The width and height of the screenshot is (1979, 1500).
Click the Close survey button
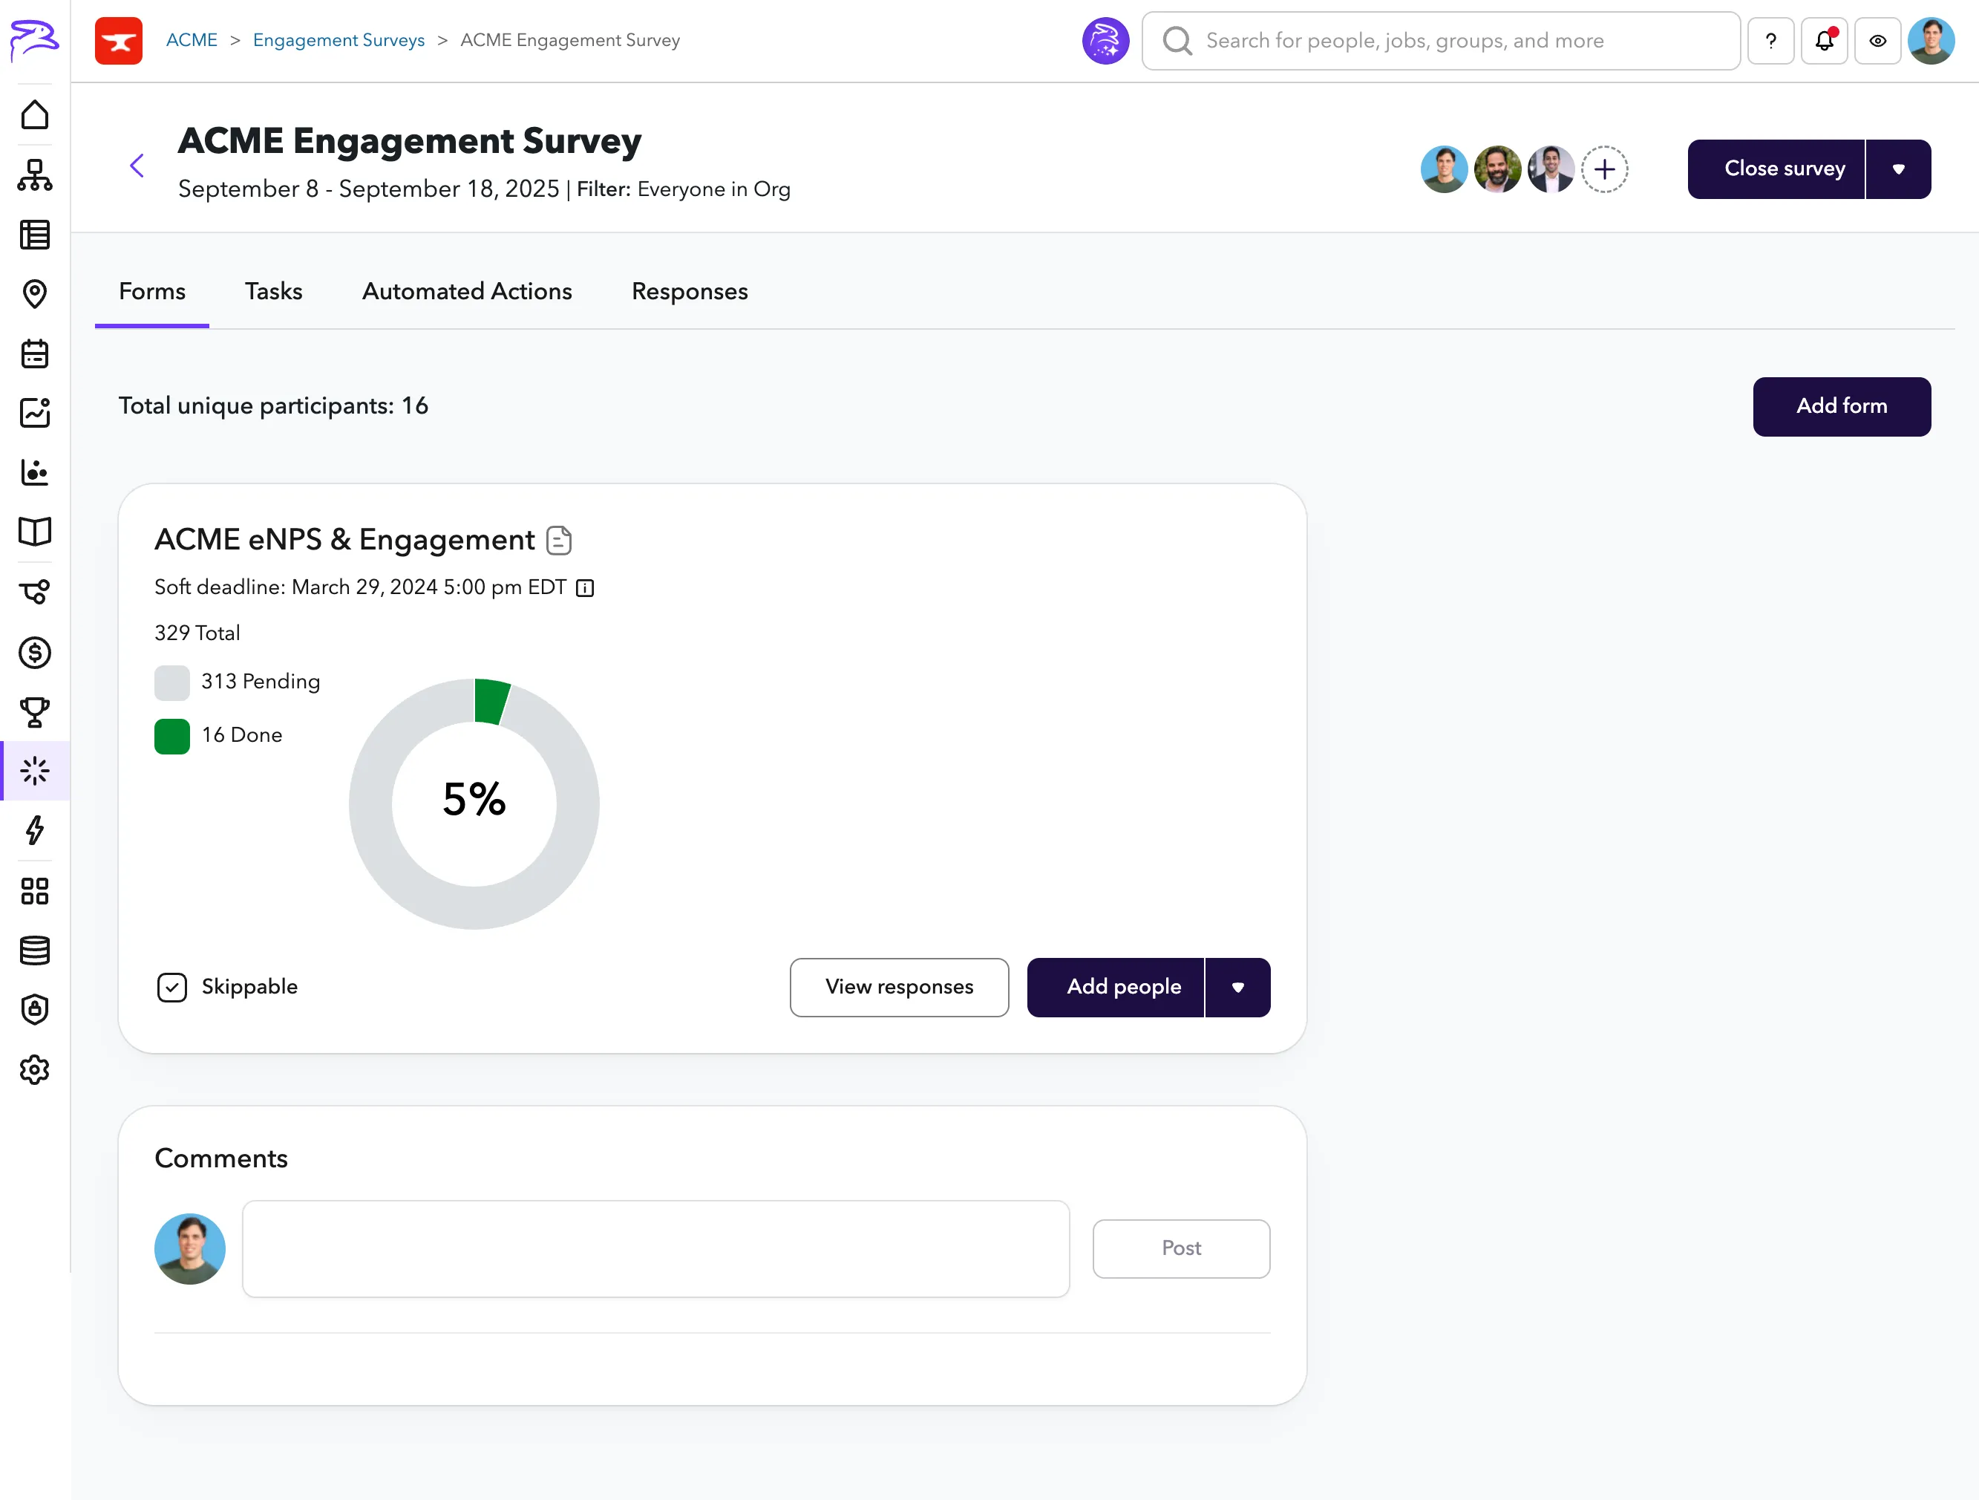pyautogui.click(x=1776, y=169)
